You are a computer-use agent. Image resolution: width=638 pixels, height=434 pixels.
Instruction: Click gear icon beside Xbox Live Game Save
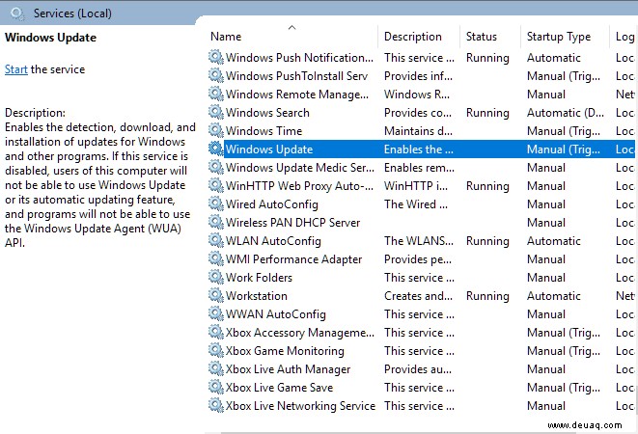pos(216,387)
